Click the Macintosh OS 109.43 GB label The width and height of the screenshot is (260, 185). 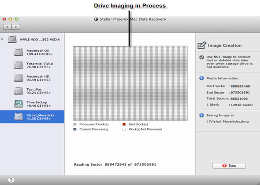[40, 52]
